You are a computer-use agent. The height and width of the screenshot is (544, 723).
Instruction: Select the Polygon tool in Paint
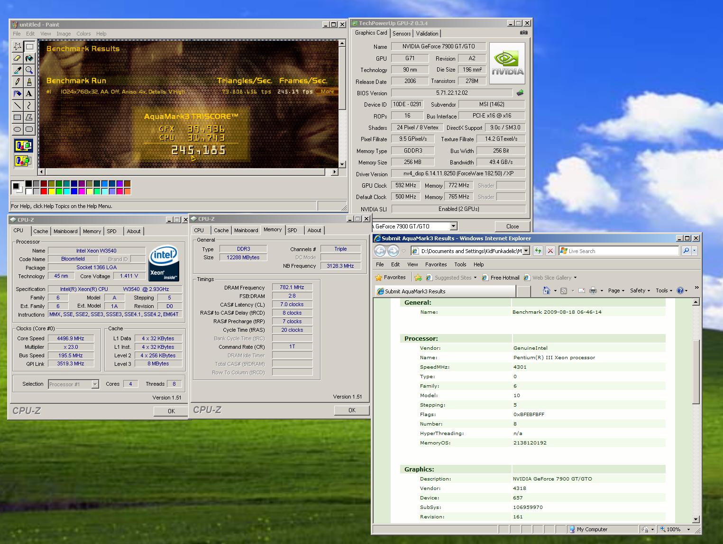[x=29, y=117]
